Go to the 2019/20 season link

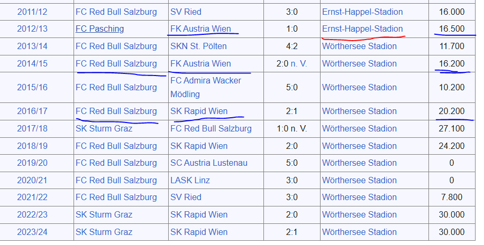[32, 163]
